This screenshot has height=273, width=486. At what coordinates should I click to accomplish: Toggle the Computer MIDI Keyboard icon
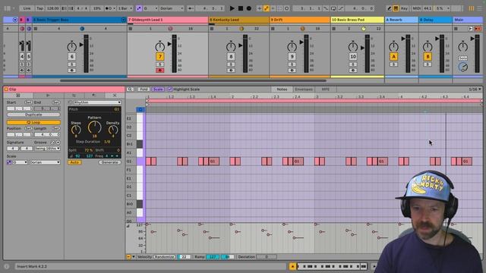point(396,8)
